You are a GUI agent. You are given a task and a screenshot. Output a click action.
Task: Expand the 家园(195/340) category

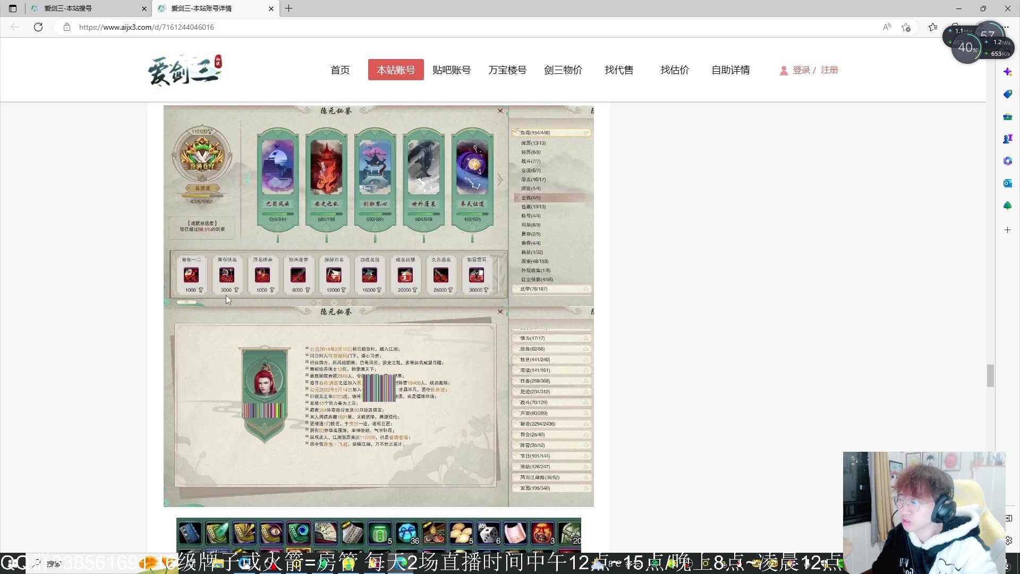[551, 488]
